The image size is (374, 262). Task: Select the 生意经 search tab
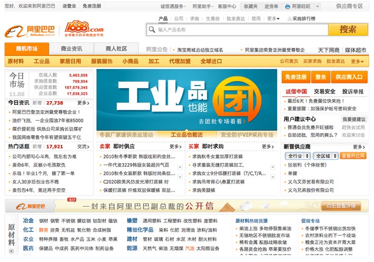click(213, 18)
